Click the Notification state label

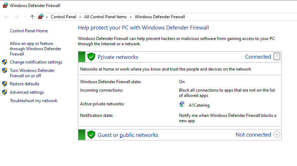(97, 115)
